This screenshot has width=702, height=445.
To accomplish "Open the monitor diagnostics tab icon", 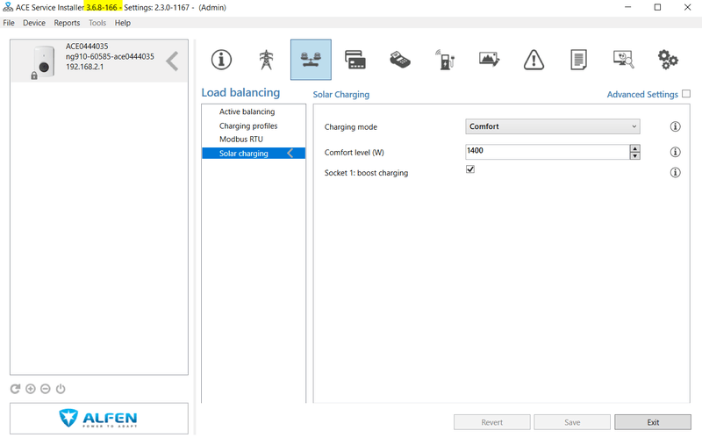I will 623,59.
